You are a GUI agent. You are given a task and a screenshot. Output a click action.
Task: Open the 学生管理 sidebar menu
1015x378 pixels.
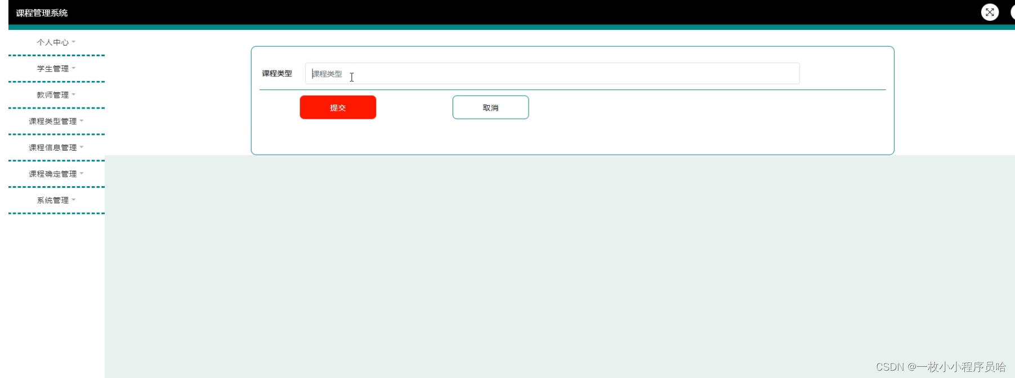(x=56, y=69)
